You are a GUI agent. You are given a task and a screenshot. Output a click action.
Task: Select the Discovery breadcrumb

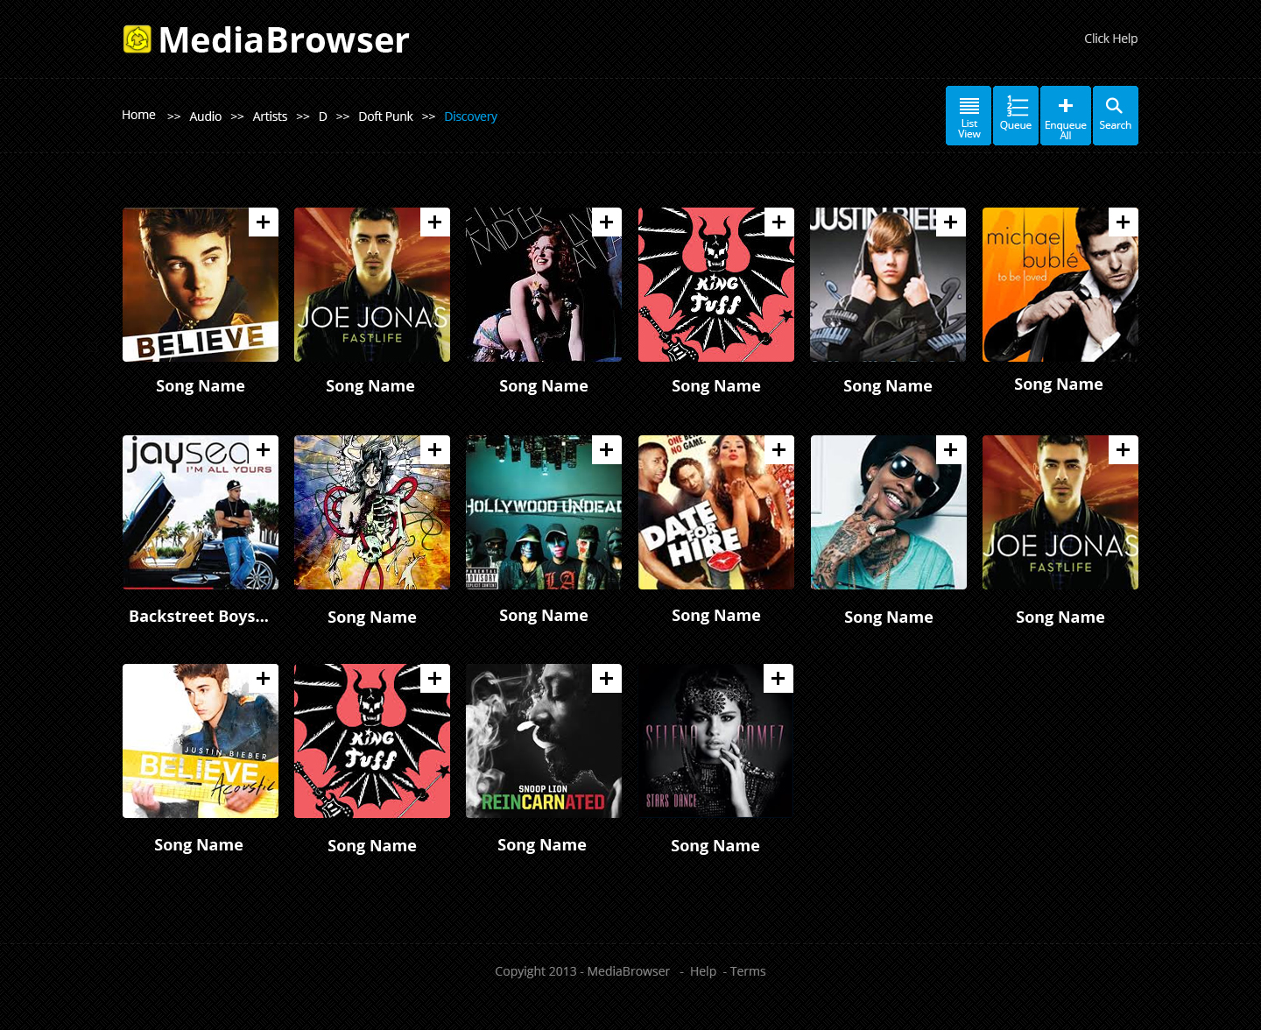(x=470, y=116)
